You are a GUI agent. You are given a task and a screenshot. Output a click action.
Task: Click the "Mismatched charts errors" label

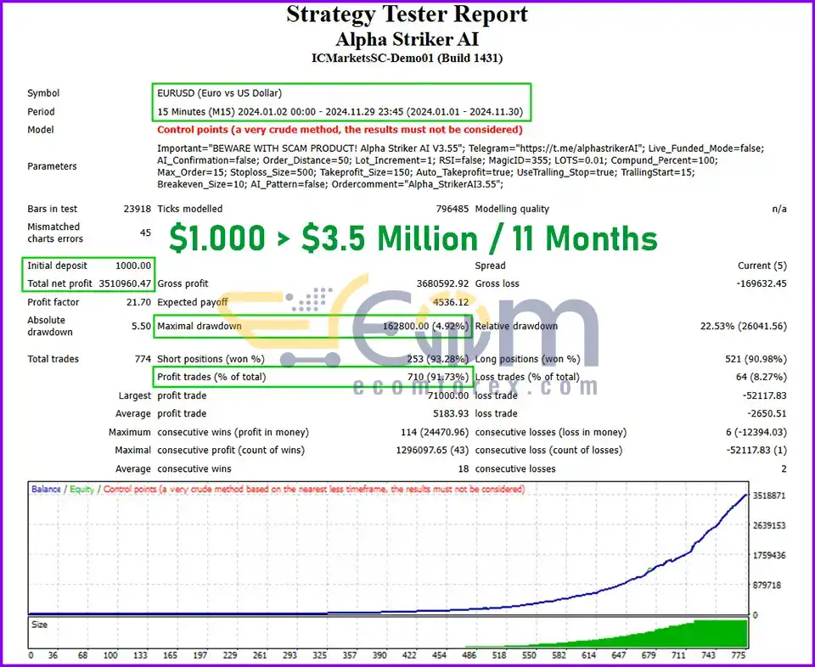pos(54,233)
